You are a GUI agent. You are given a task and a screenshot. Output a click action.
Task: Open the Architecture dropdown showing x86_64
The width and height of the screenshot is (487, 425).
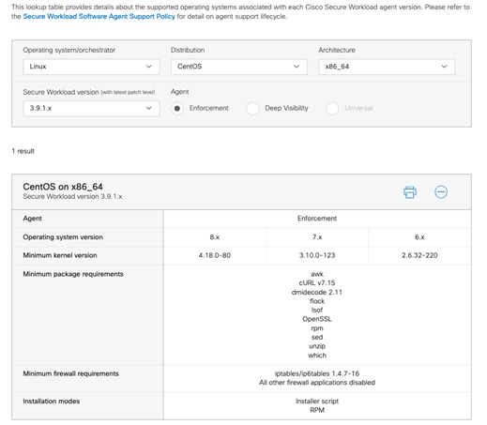[387, 67]
